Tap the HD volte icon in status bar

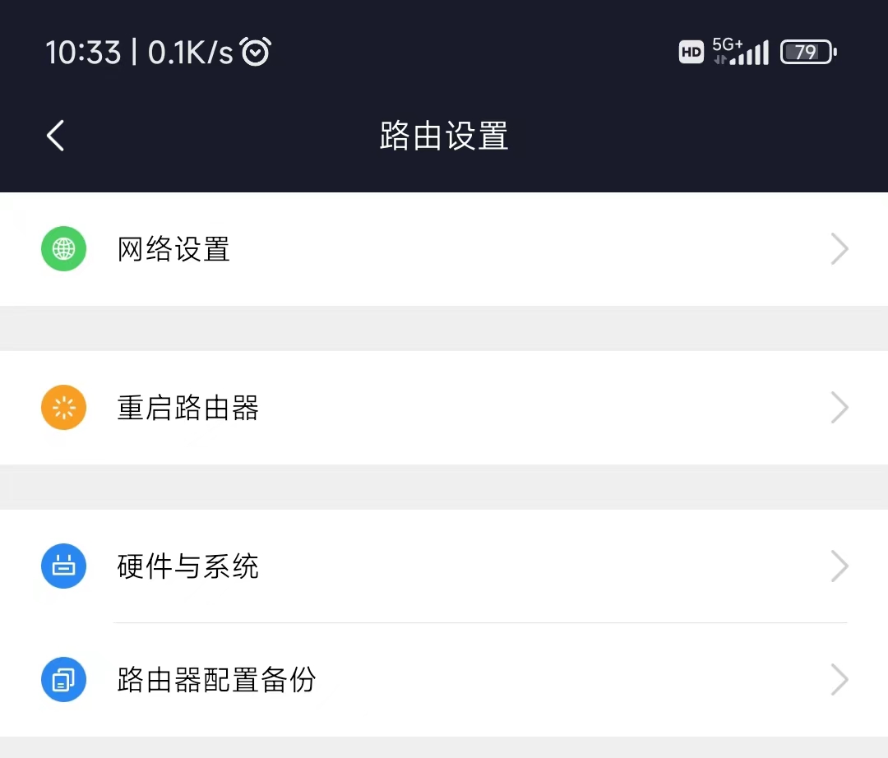(691, 51)
